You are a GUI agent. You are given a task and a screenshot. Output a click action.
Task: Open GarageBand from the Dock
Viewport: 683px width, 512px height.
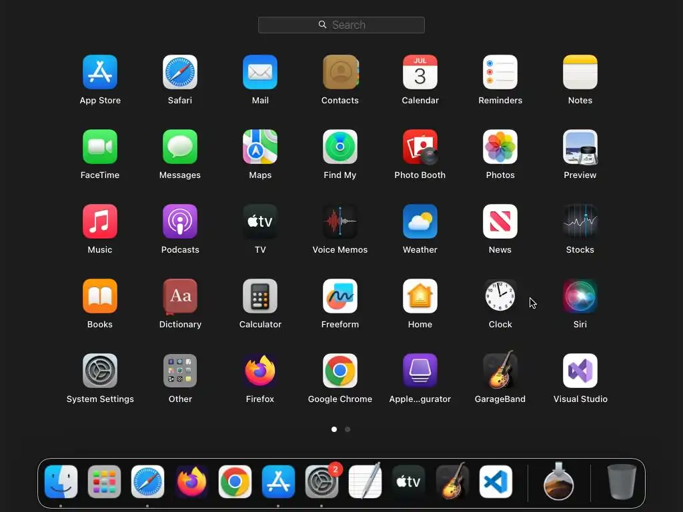pyautogui.click(x=452, y=481)
